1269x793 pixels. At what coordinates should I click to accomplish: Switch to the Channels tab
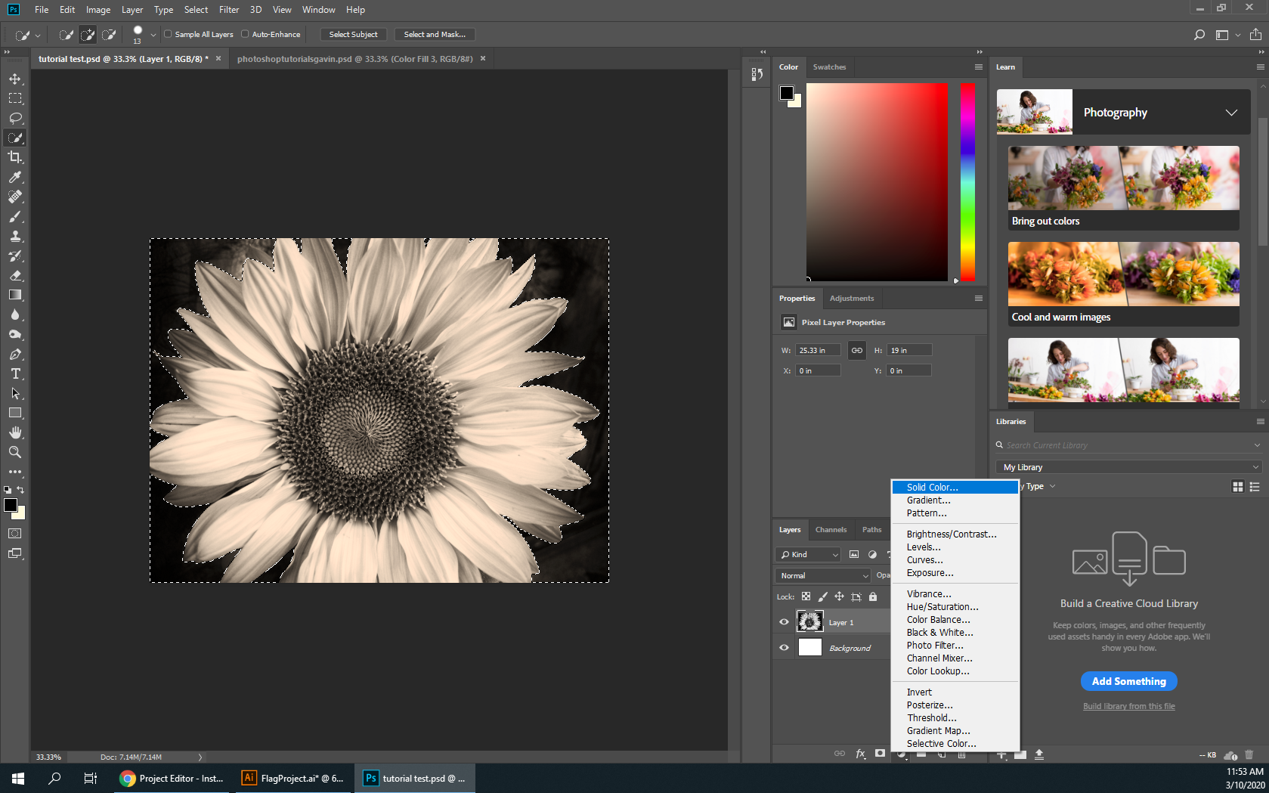(831, 529)
